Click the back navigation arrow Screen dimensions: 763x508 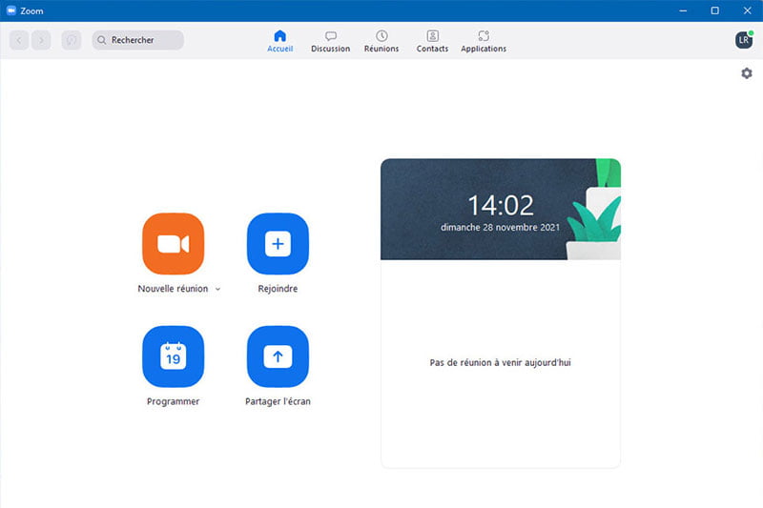tap(19, 40)
